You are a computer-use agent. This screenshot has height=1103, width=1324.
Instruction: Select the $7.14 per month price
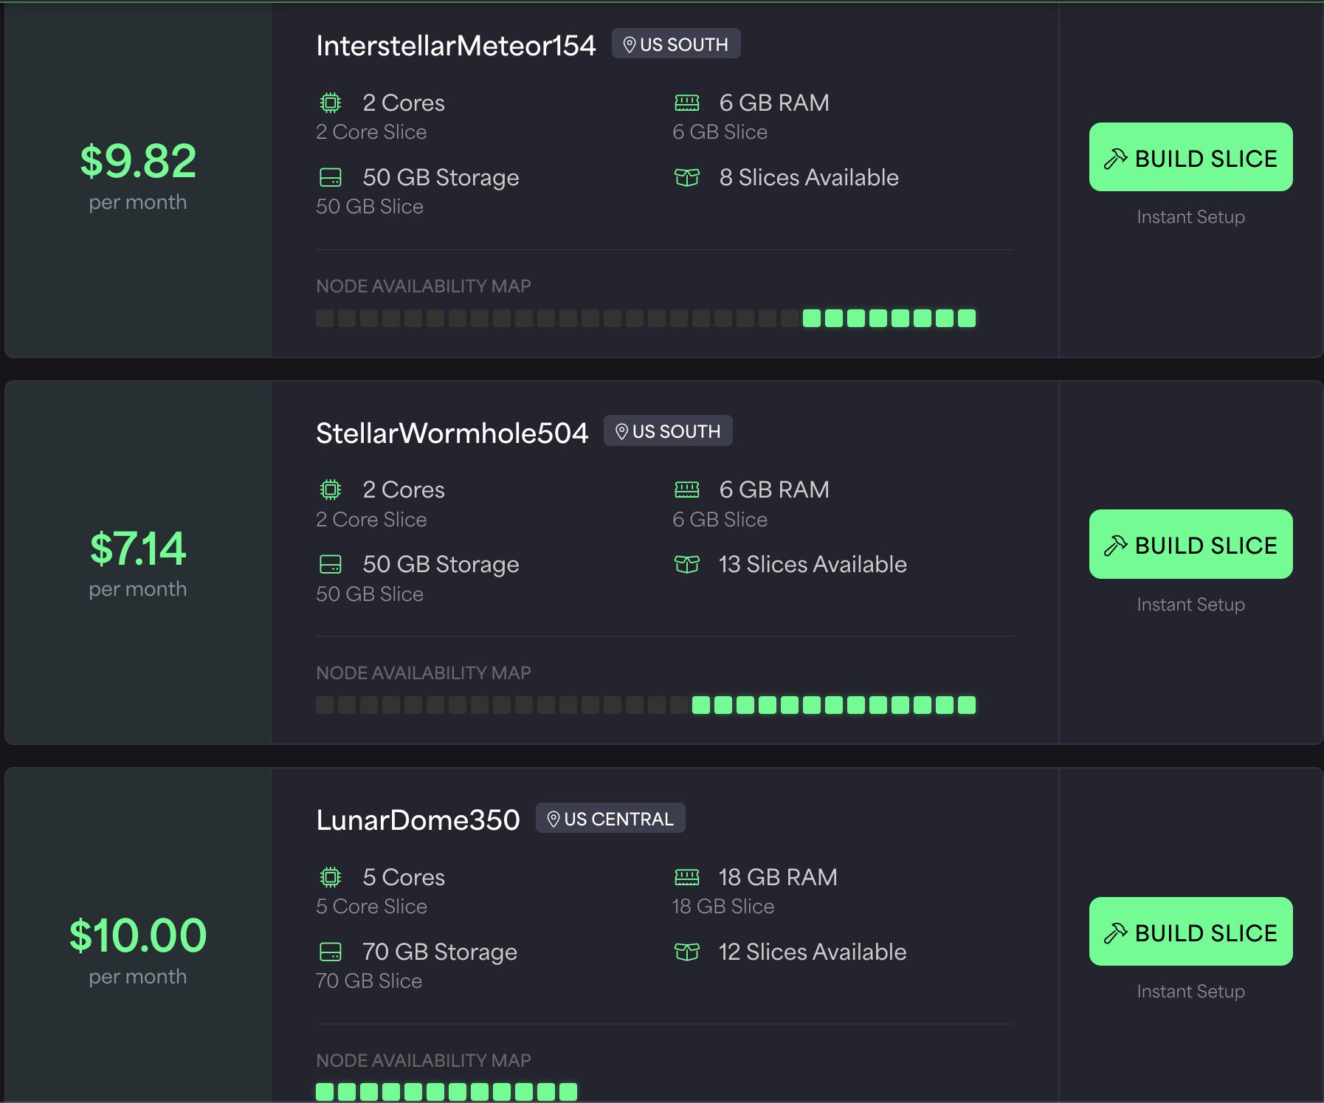coord(138,549)
